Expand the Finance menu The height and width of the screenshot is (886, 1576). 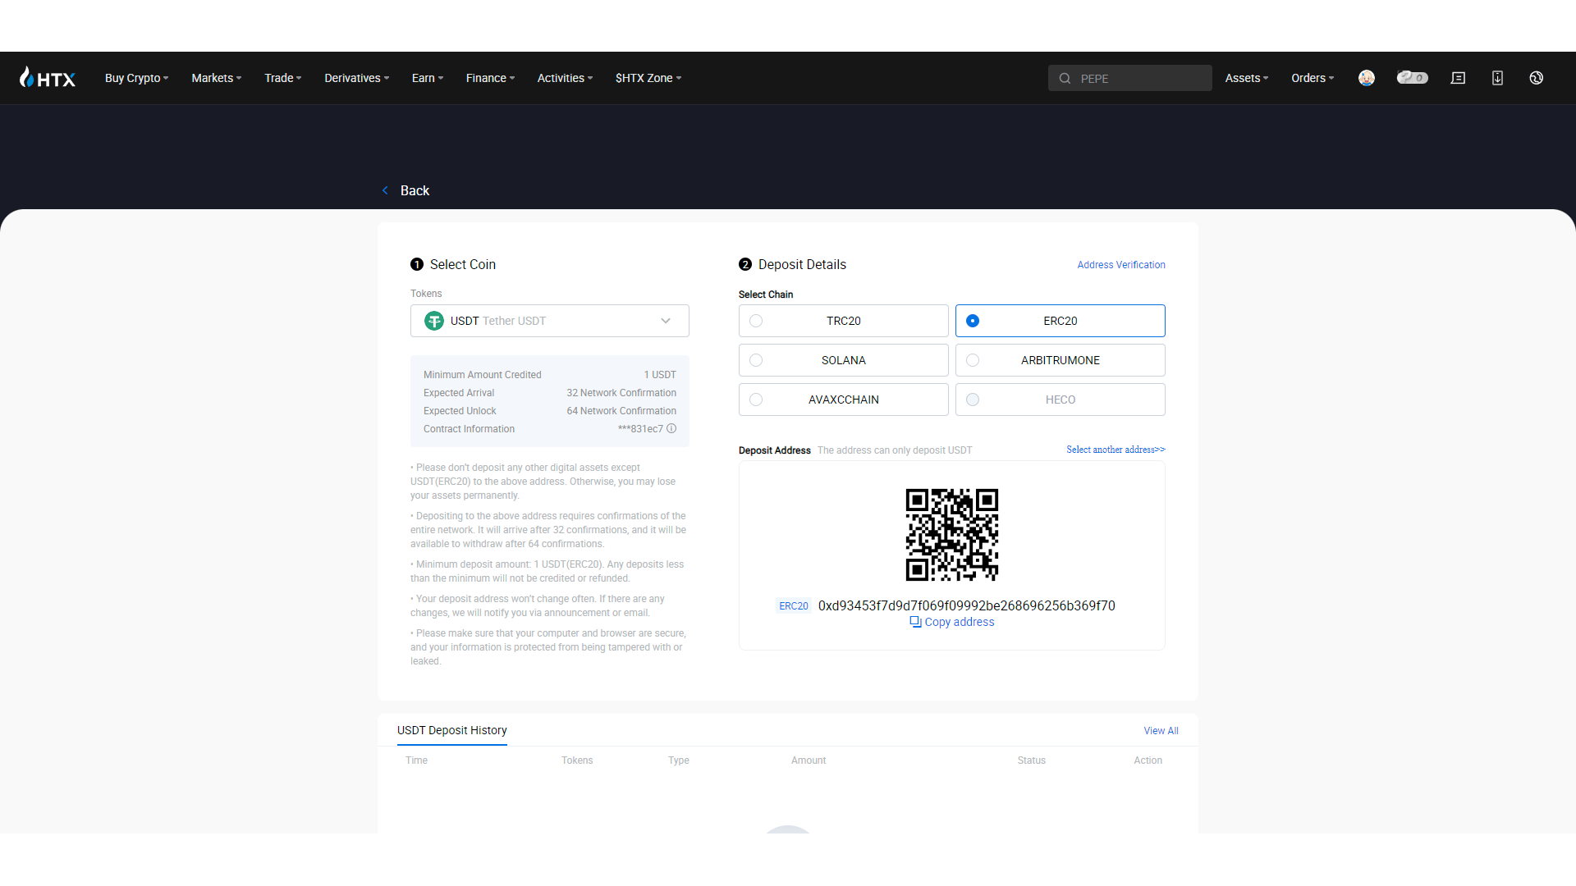click(x=491, y=78)
